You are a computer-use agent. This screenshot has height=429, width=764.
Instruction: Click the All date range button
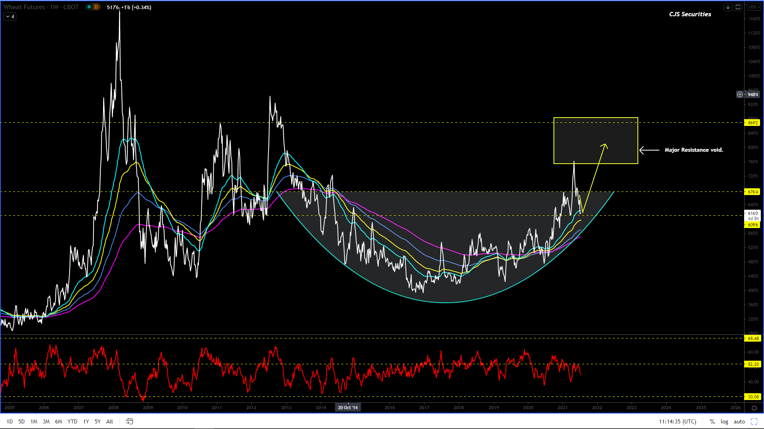[x=109, y=421]
